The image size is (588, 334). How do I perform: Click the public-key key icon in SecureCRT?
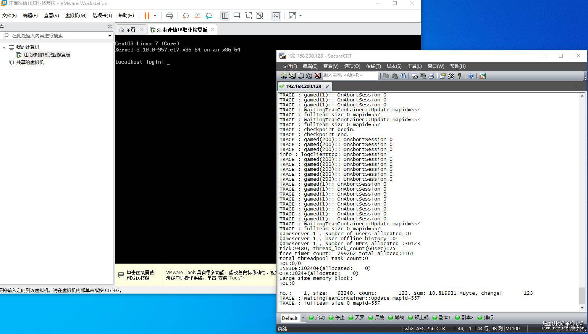(x=460, y=76)
